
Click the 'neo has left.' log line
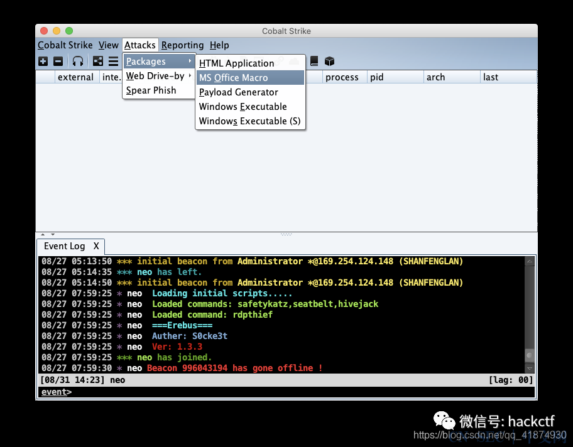pos(121,272)
